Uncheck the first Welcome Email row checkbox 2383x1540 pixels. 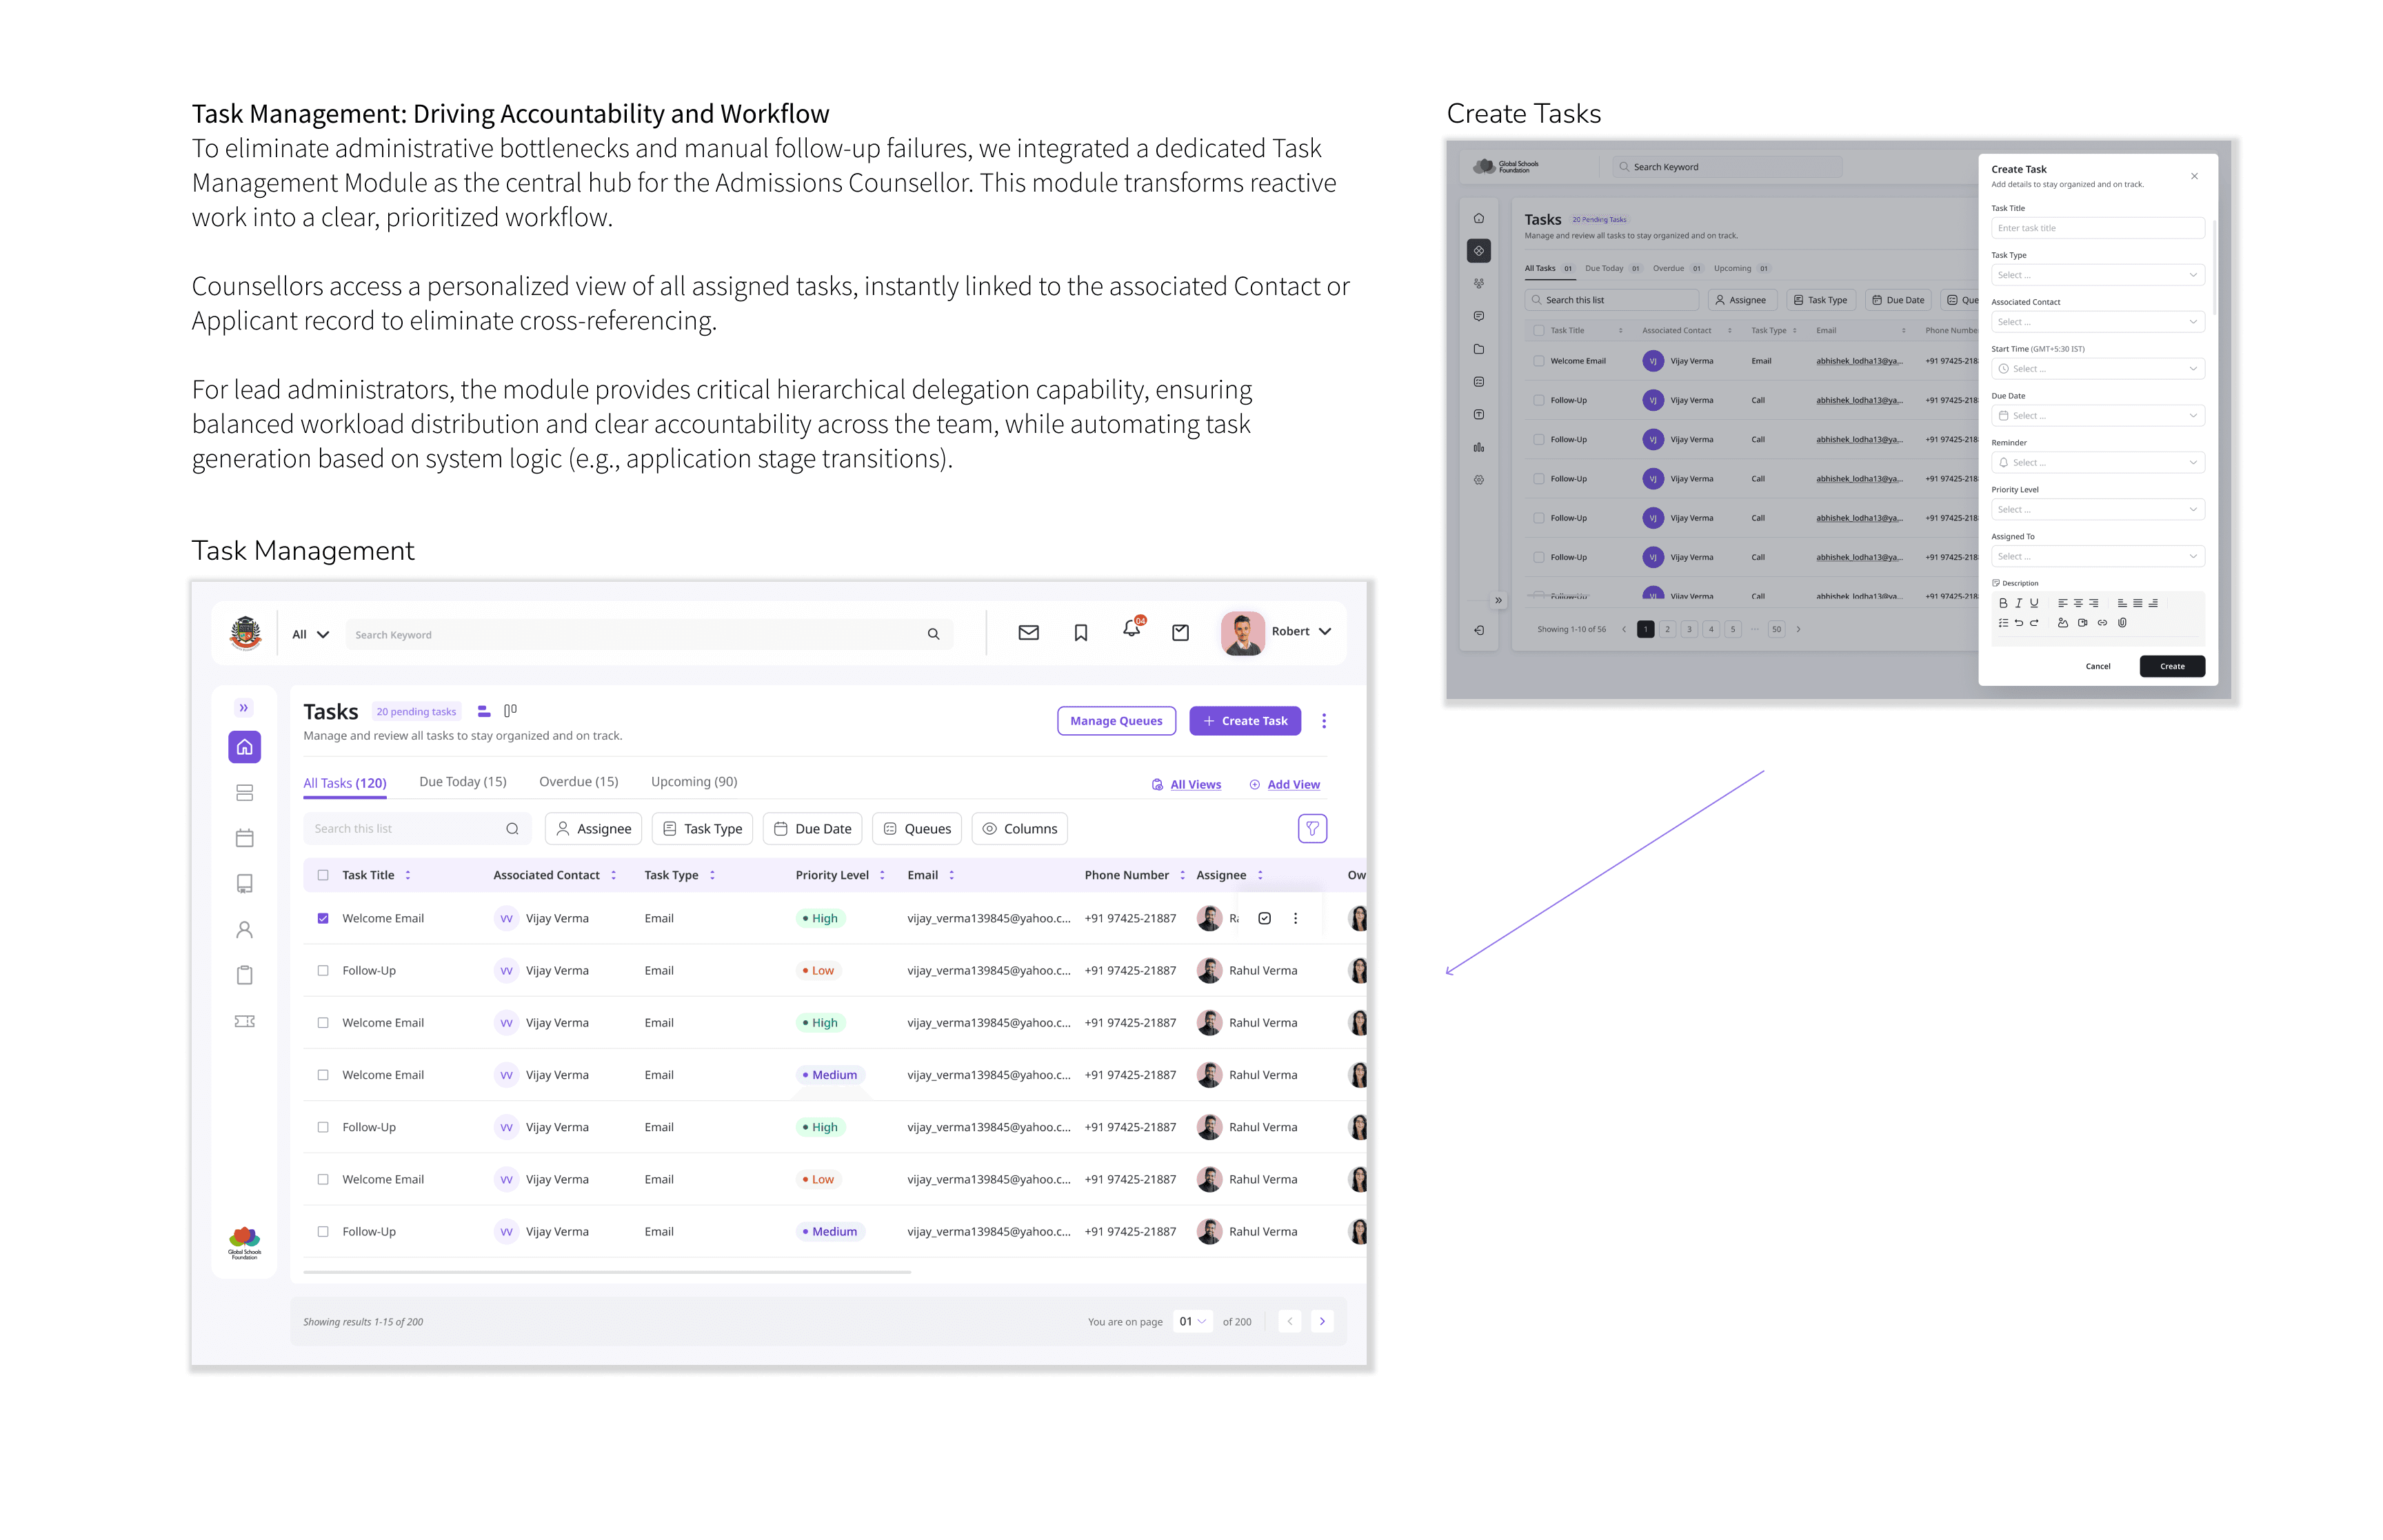[323, 918]
